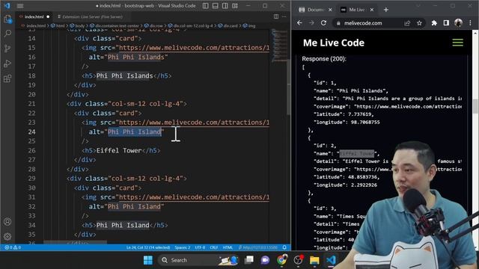Bookmark this page with the star icon
The width and height of the screenshot is (479, 269).
[x=419, y=23]
